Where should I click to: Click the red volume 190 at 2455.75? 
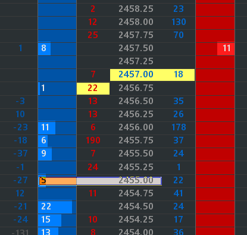(93, 140)
